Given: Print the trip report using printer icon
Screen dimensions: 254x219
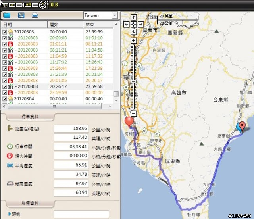Looking at the screenshot, I should pos(35,15).
